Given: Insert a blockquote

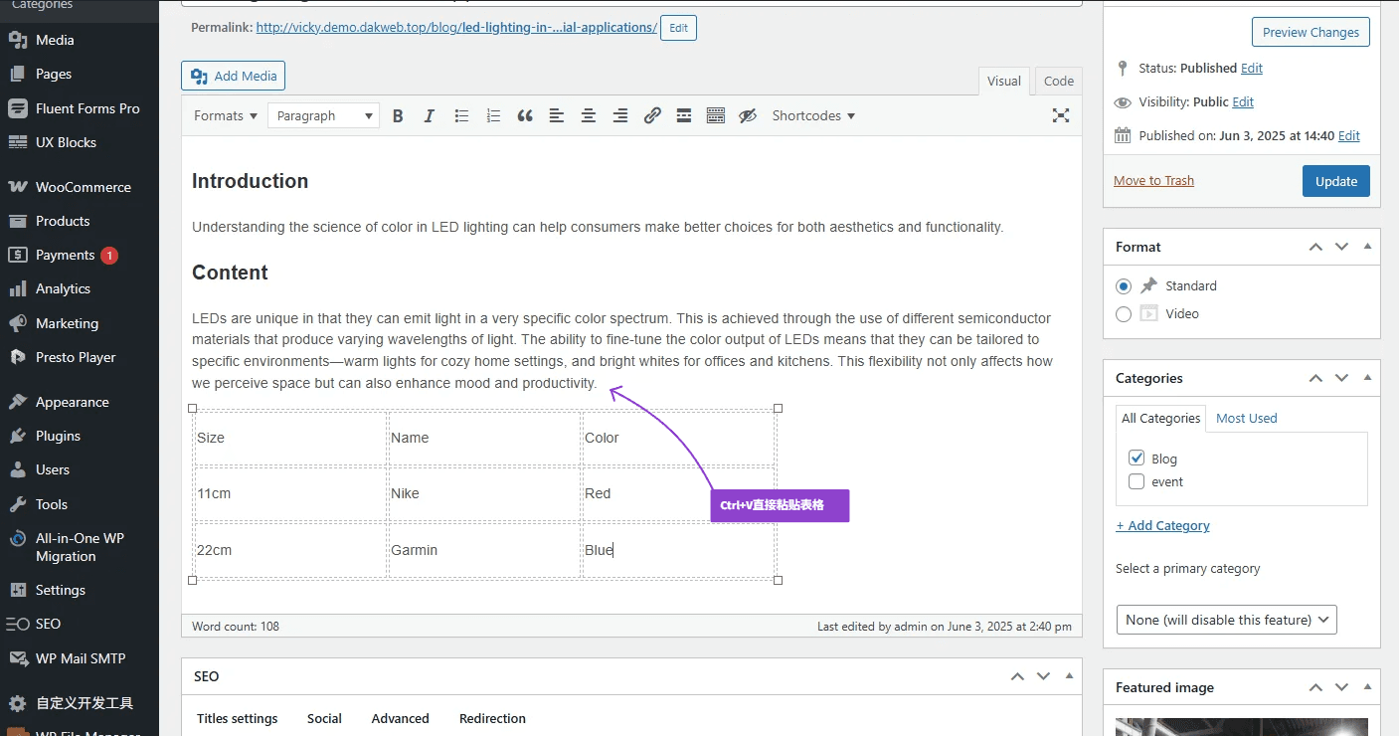Looking at the screenshot, I should pyautogui.click(x=525, y=116).
